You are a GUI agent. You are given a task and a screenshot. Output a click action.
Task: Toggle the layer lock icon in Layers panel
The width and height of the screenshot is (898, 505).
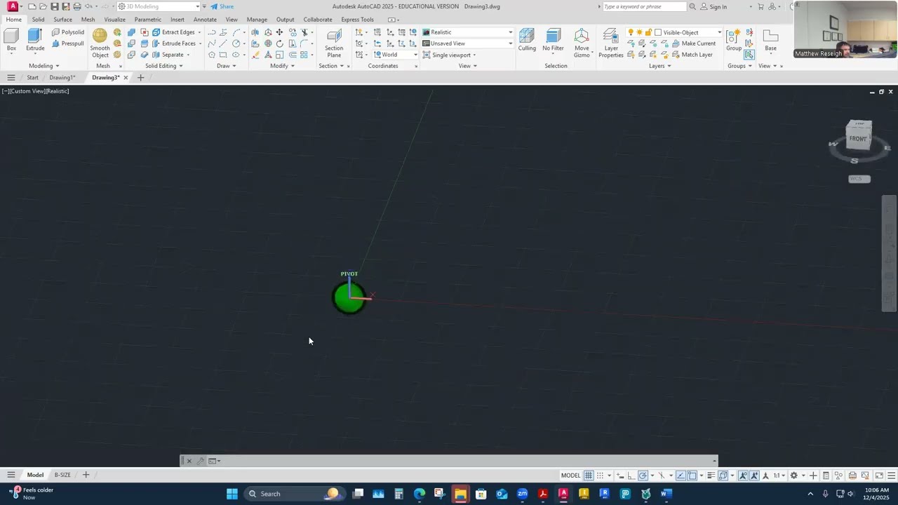coord(648,32)
